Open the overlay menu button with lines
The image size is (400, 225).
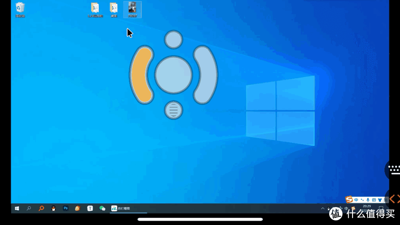click(173, 110)
